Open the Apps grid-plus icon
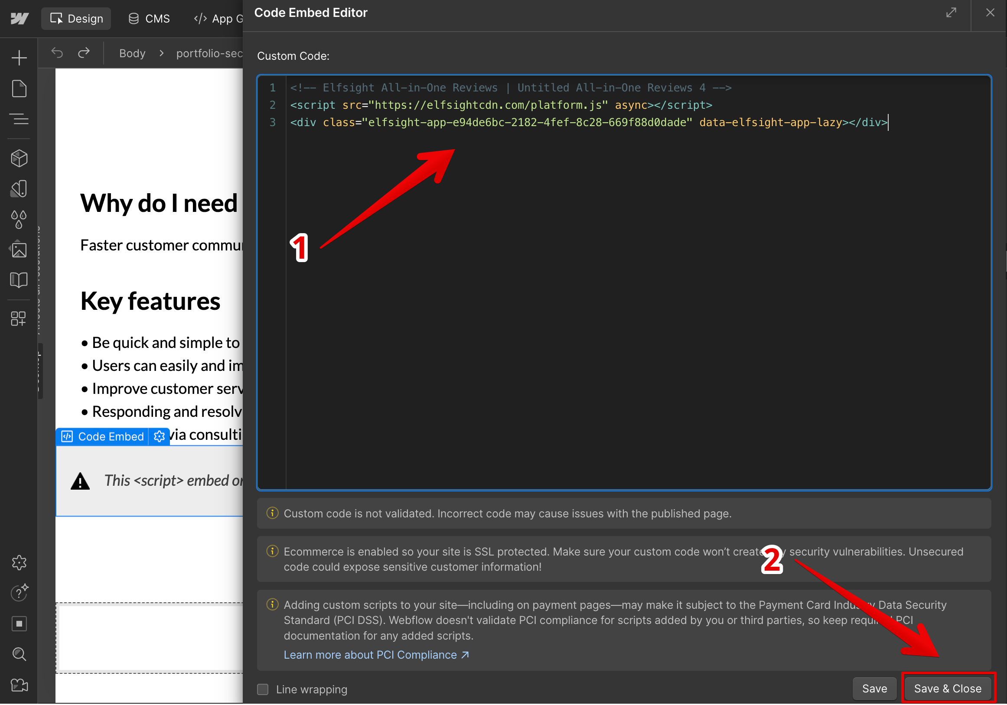This screenshot has width=1007, height=705. (19, 319)
